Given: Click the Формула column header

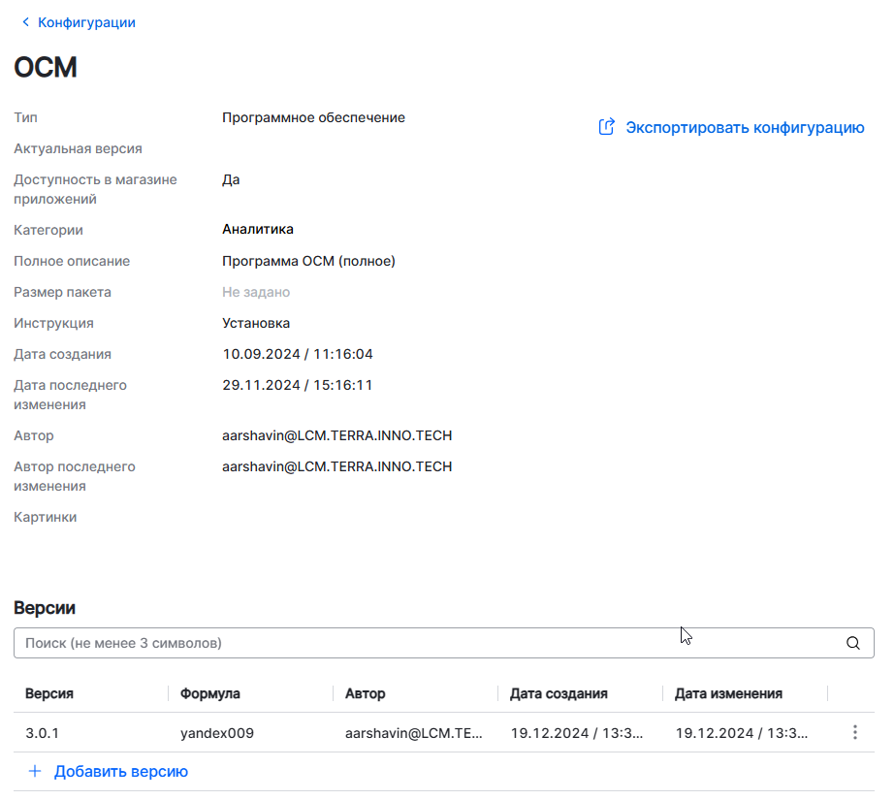Looking at the screenshot, I should 210,693.
